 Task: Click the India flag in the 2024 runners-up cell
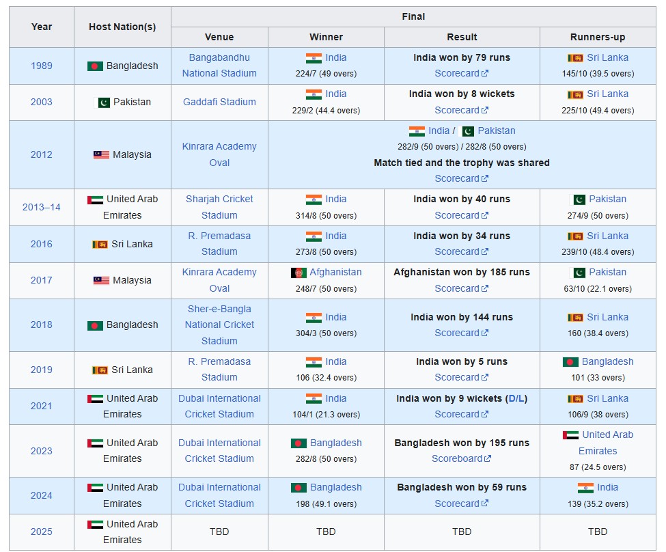[x=585, y=488]
